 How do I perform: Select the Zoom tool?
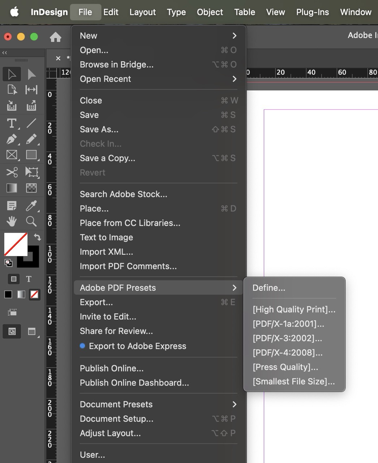tap(31, 221)
